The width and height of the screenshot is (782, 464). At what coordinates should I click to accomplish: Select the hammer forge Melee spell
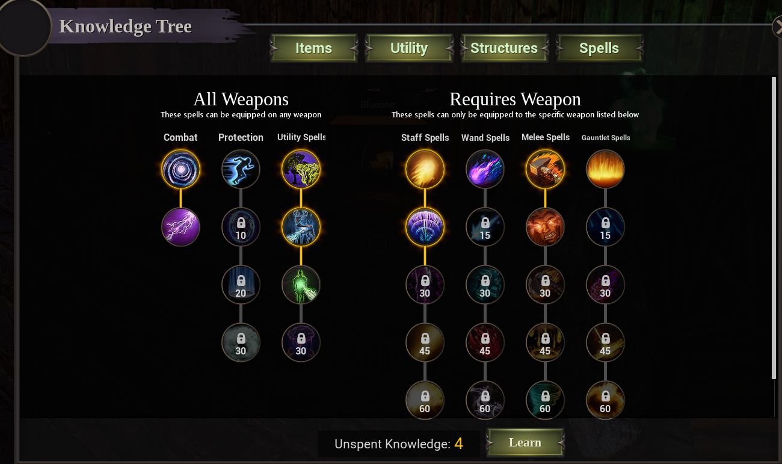(545, 169)
